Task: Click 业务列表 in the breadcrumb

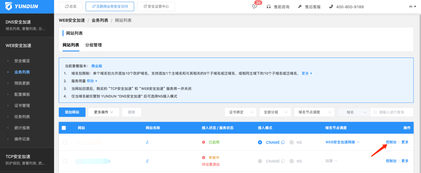Action: 100,20
